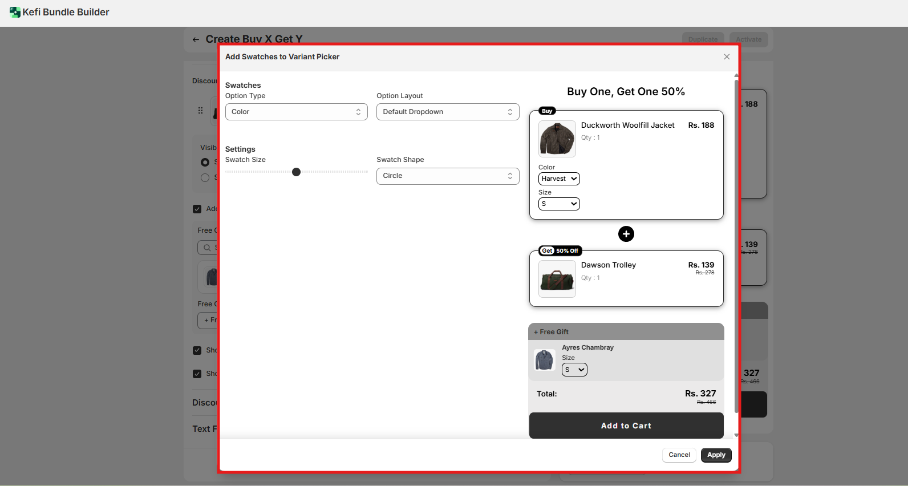Open the Harvest color dropdown in preview

pos(559,179)
